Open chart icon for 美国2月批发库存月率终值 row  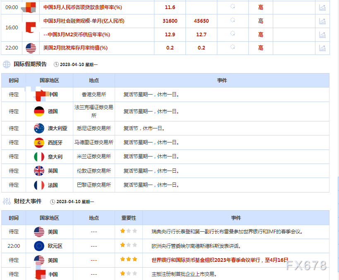322,48
